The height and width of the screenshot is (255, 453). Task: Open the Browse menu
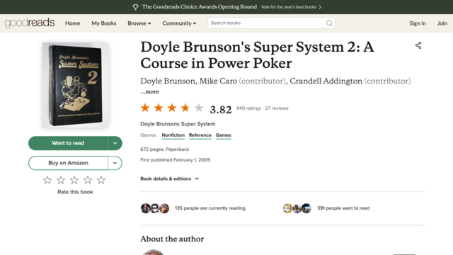point(139,23)
